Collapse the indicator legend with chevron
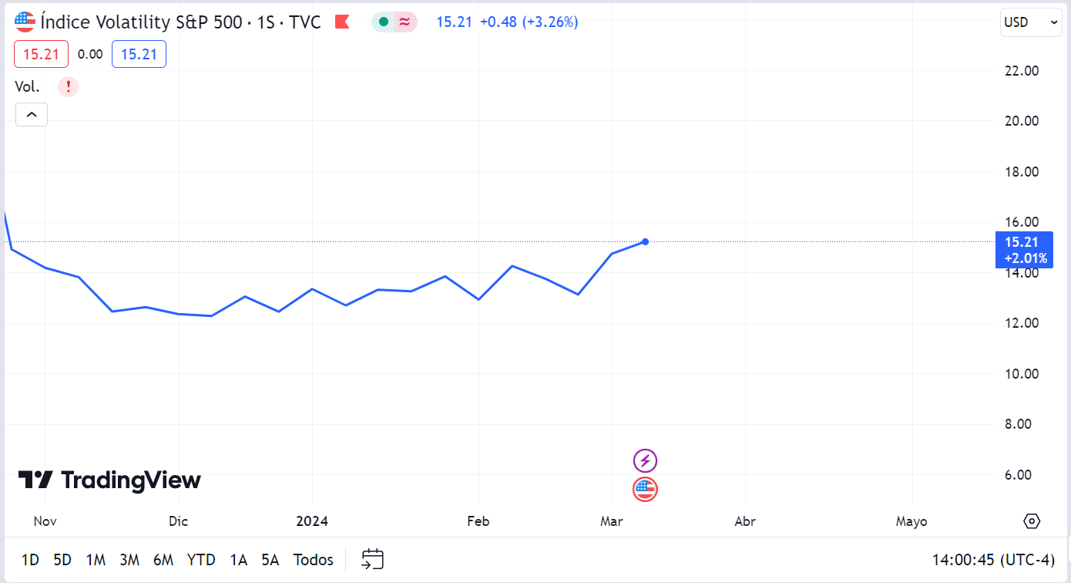 pyautogui.click(x=32, y=114)
